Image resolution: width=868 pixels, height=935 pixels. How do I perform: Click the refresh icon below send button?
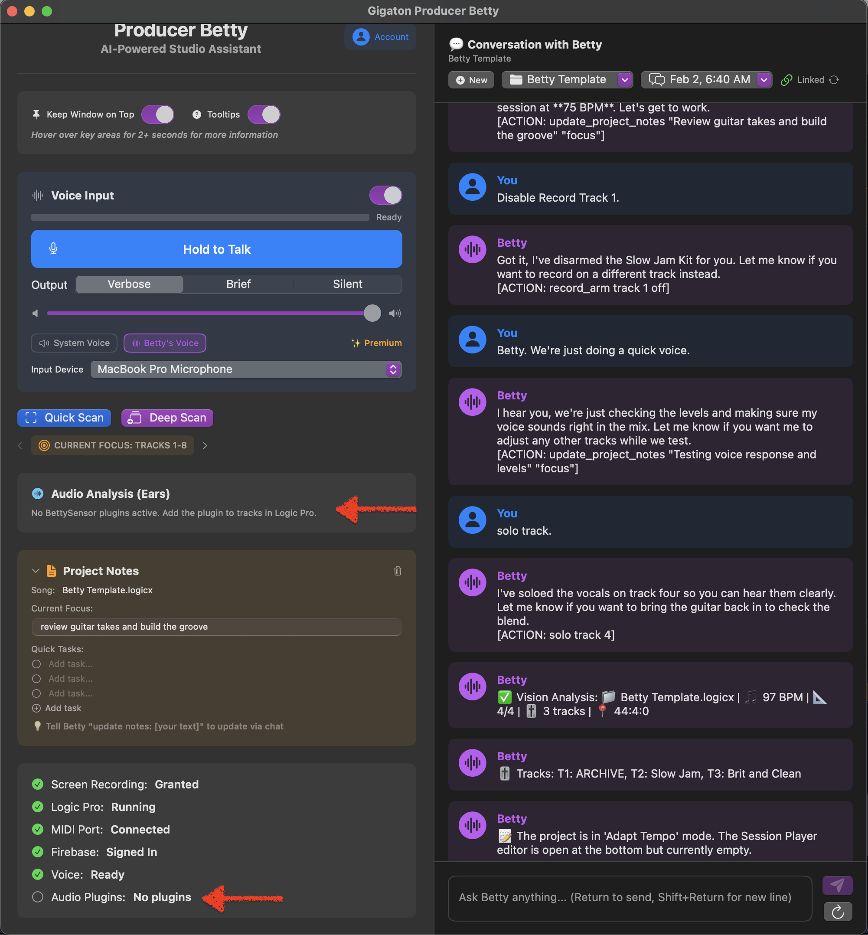coord(837,912)
